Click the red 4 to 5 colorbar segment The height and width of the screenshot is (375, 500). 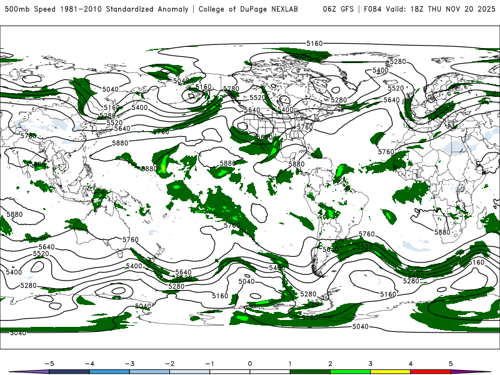click(x=431, y=372)
